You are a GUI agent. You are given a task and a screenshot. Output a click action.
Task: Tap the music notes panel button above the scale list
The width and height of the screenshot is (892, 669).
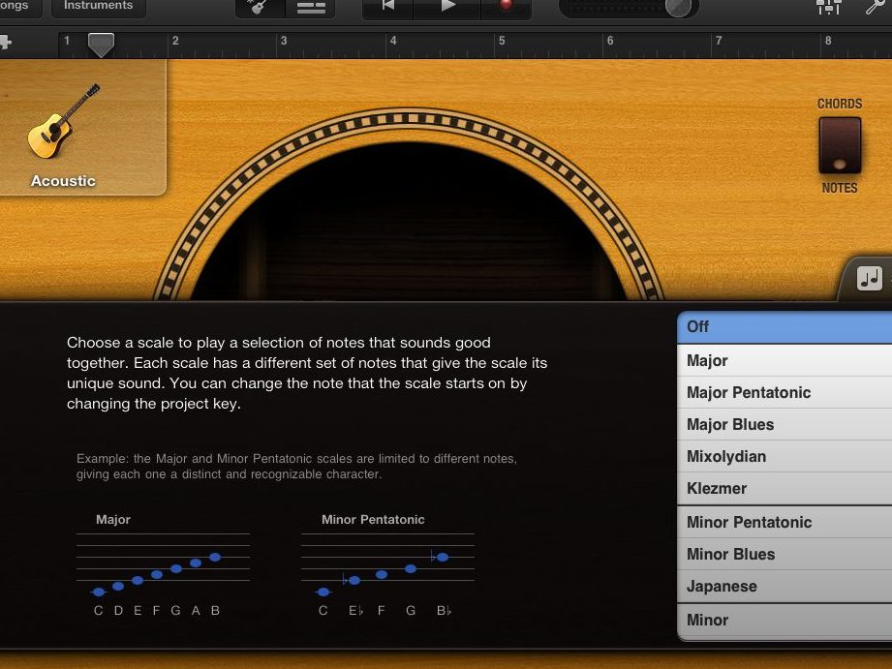[x=868, y=278]
